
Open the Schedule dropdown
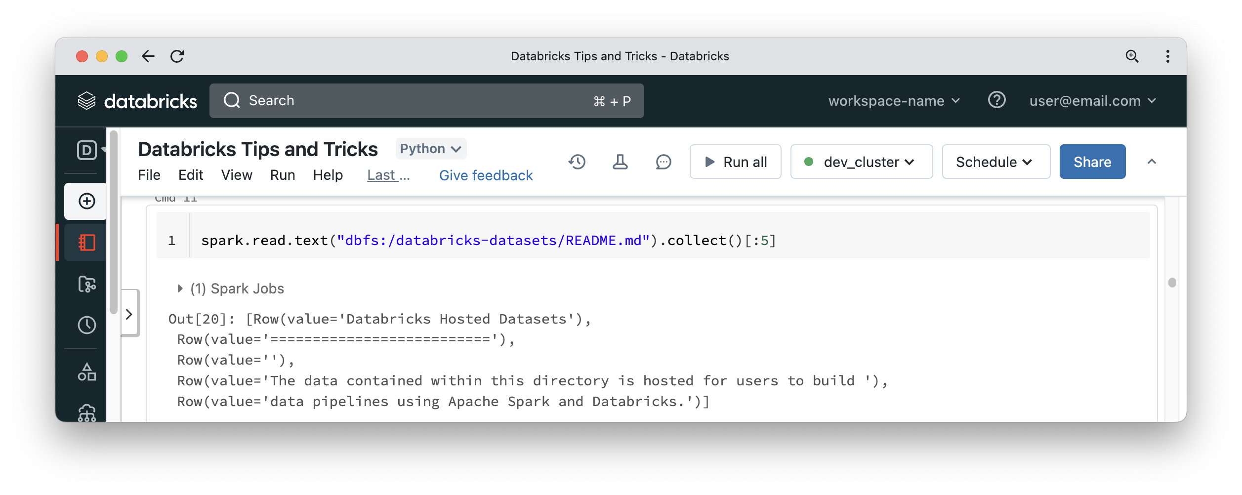[x=995, y=162]
